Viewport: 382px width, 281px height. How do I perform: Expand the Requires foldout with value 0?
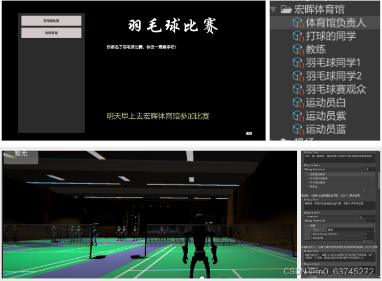305,217
